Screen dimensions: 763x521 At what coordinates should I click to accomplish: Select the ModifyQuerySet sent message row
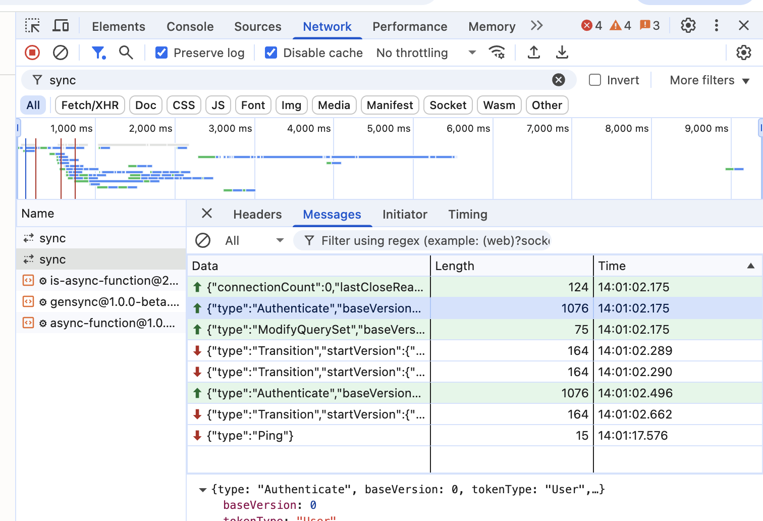point(474,330)
